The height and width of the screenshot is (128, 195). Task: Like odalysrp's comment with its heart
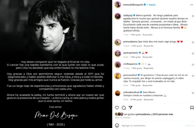click(193, 16)
